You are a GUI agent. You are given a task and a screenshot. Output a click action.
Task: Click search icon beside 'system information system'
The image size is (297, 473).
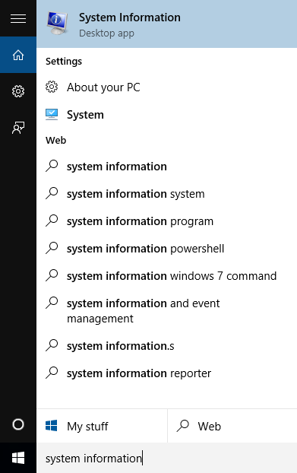pyautogui.click(x=52, y=193)
